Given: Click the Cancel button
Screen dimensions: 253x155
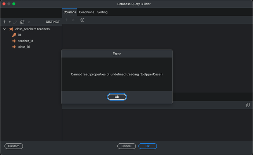Looking at the screenshot, I should [126, 146].
